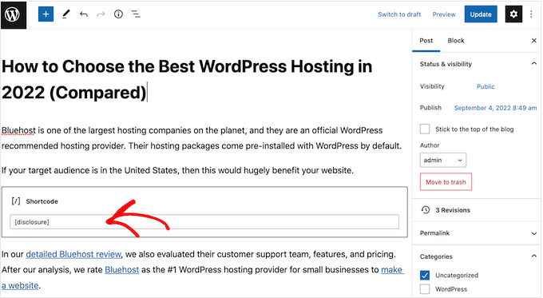Click the Update button
Viewport: 543px width, 298px height.
pos(481,14)
